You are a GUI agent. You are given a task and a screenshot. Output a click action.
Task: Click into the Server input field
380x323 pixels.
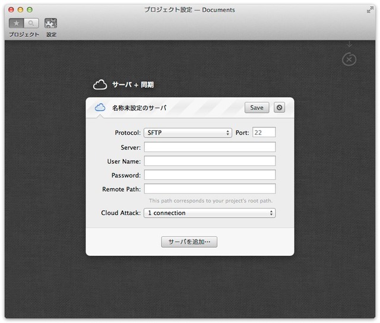click(210, 147)
